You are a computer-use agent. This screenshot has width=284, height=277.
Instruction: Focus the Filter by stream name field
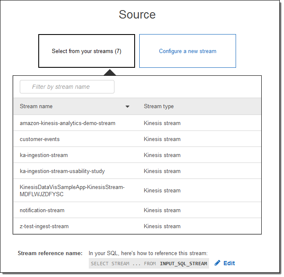coord(67,87)
